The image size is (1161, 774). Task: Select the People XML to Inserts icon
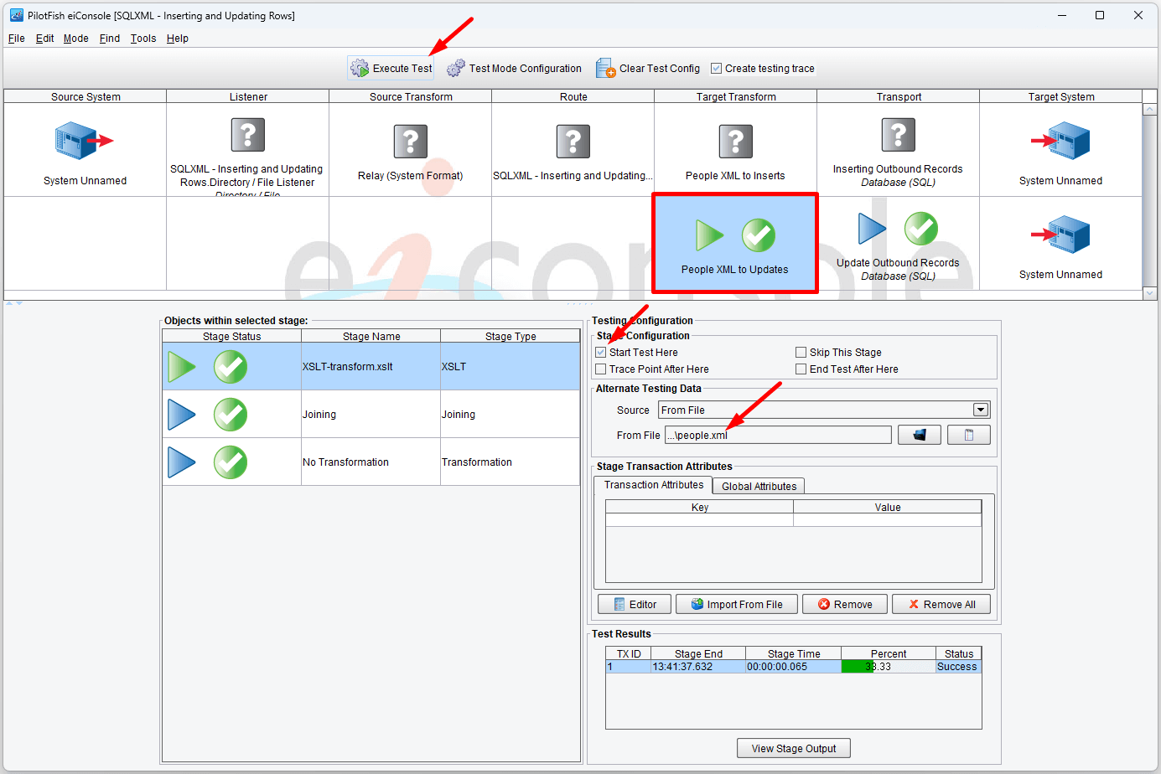coord(736,142)
